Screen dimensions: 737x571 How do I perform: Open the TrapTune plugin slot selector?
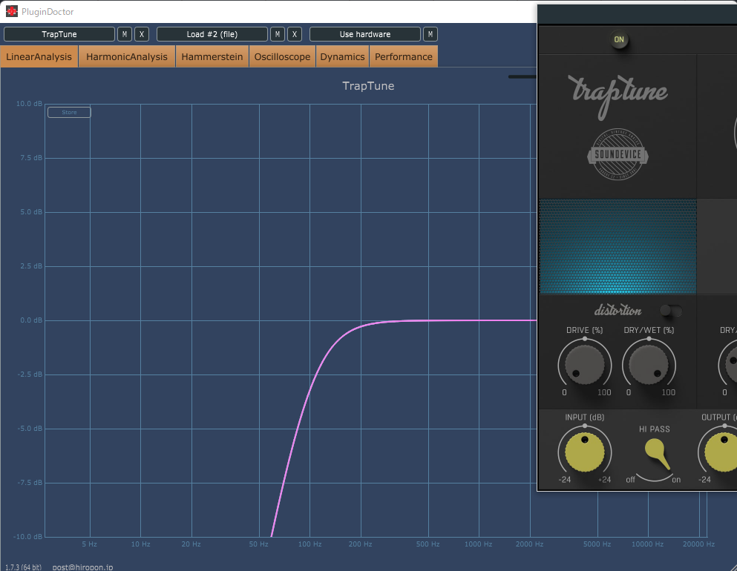(59, 34)
